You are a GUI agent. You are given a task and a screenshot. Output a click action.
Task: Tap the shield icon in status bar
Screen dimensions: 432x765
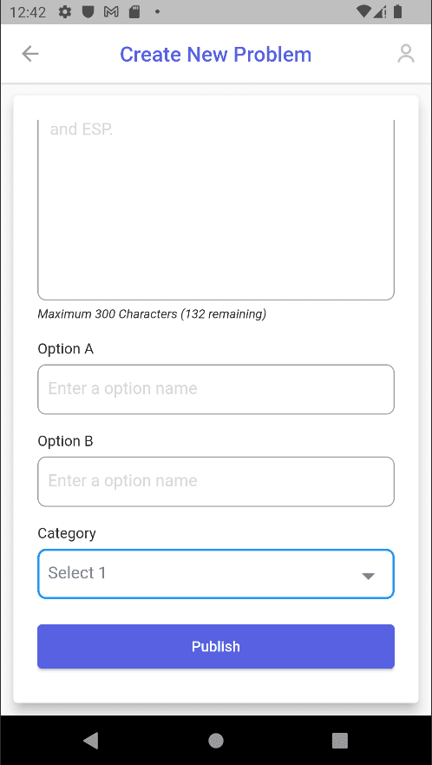88,12
